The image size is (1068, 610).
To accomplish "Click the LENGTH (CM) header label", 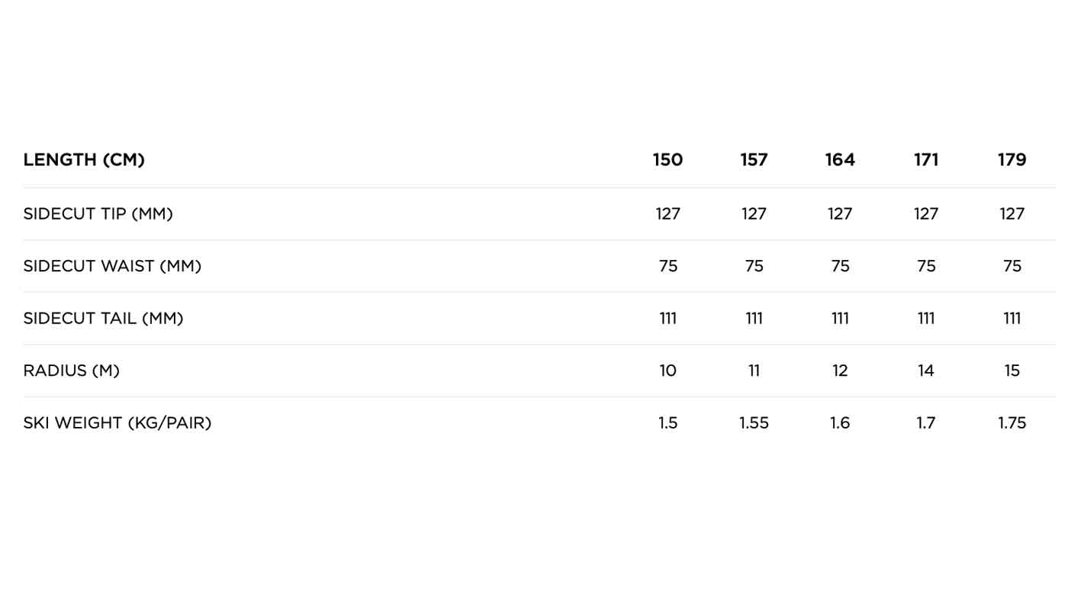I will pyautogui.click(x=84, y=160).
